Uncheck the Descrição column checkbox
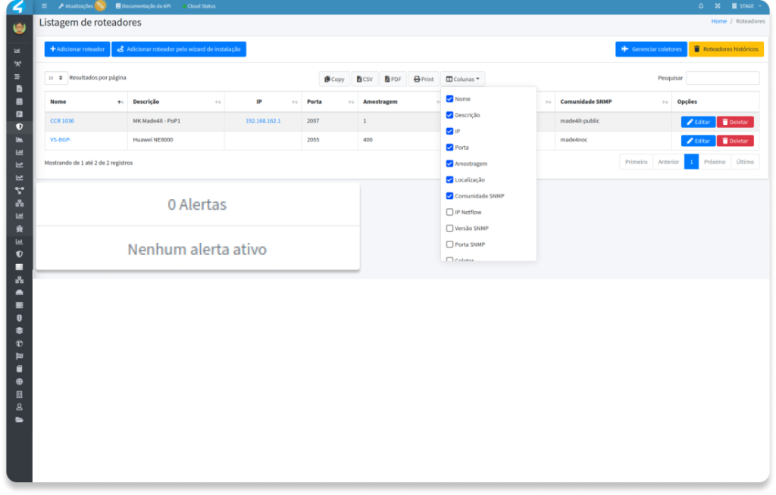The image size is (776, 495). pos(450,115)
